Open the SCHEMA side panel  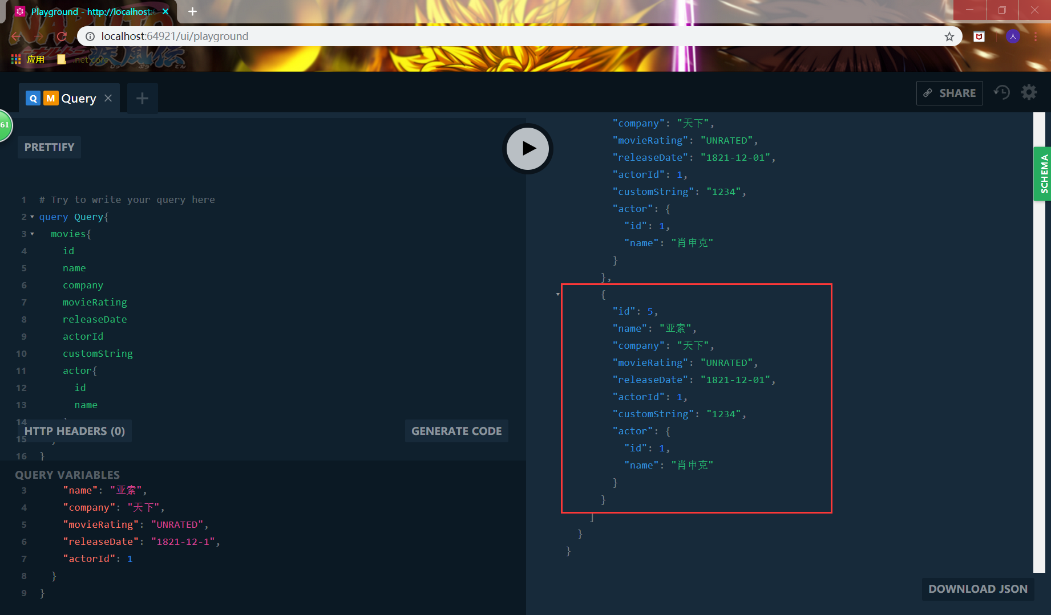[1043, 174]
